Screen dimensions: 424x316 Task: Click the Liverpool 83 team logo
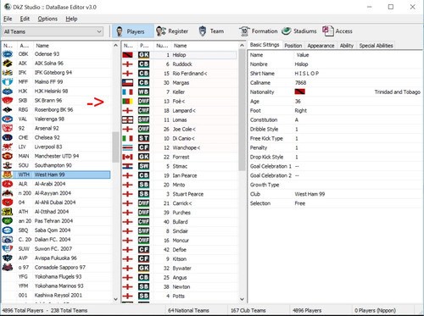8,147
